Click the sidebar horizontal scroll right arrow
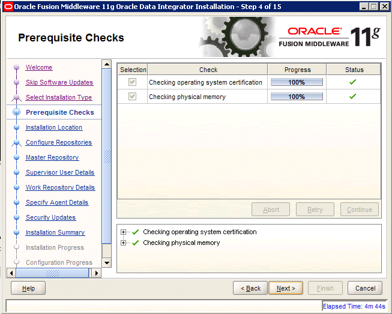This screenshot has width=392, height=314. pos(97,273)
